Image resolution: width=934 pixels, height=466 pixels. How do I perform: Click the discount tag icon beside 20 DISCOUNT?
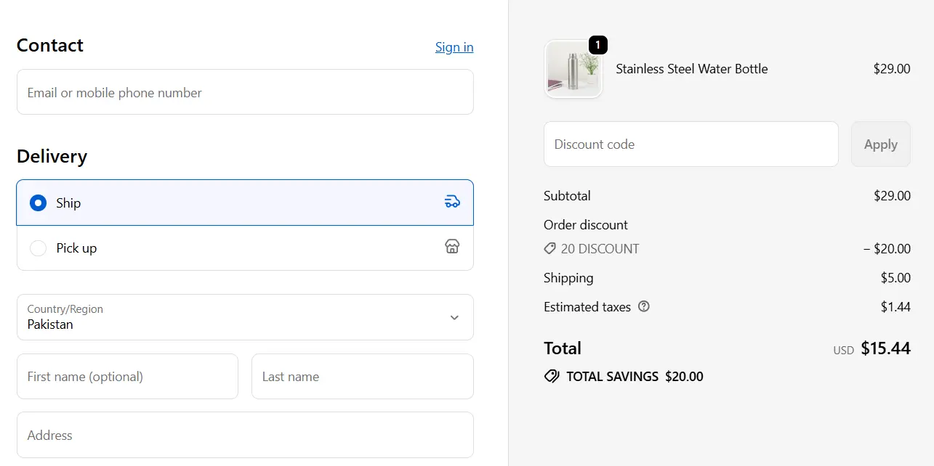click(x=549, y=248)
